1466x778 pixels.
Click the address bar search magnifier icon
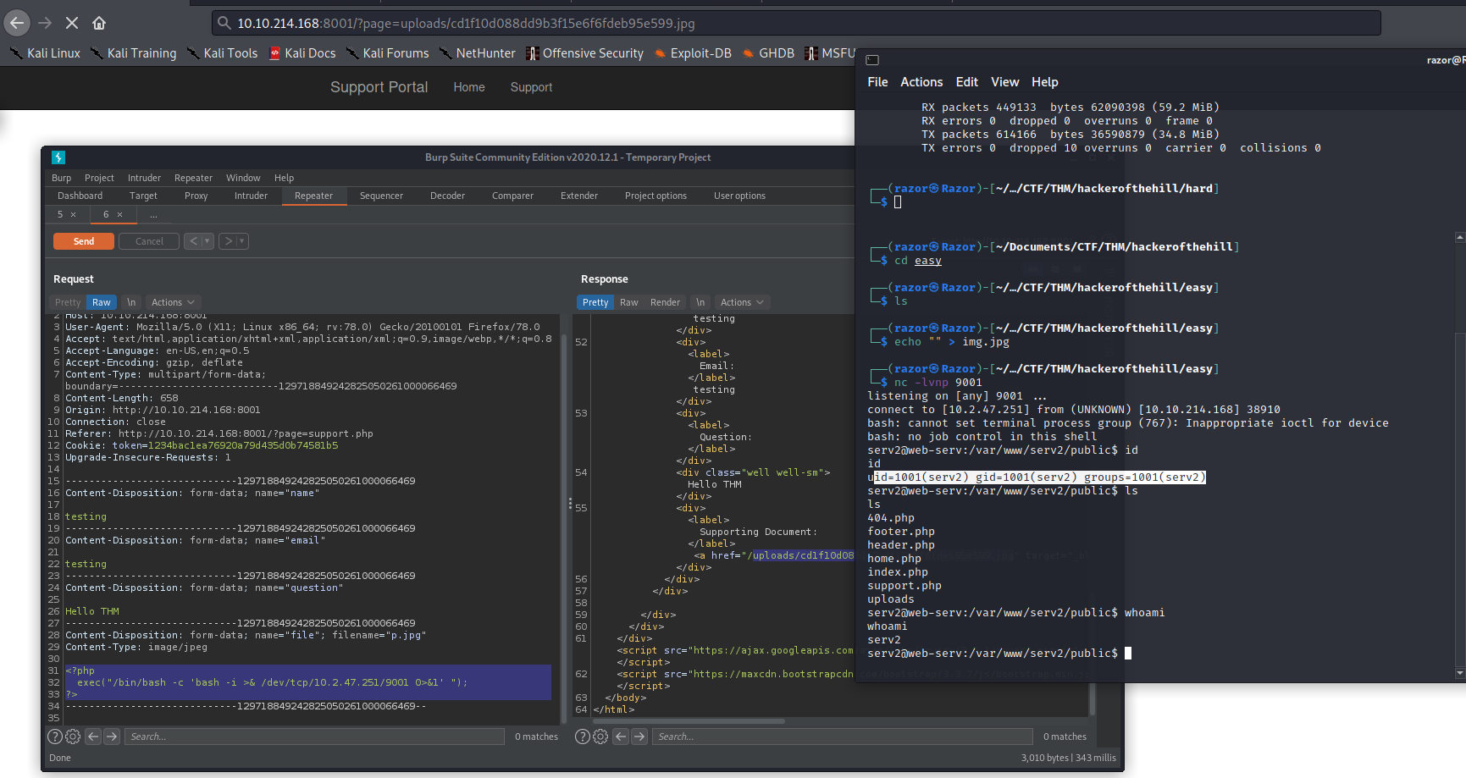[x=224, y=23]
